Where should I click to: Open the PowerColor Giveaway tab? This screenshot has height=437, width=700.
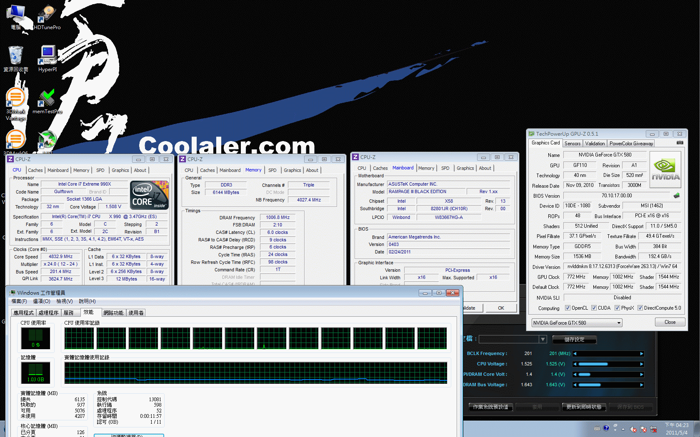tap(631, 144)
